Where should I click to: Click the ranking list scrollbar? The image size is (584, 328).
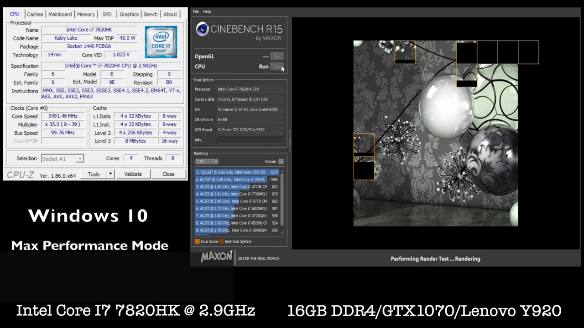(282, 200)
